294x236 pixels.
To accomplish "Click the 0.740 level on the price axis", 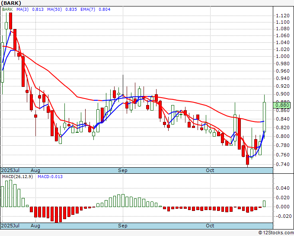I will pos(282,164).
